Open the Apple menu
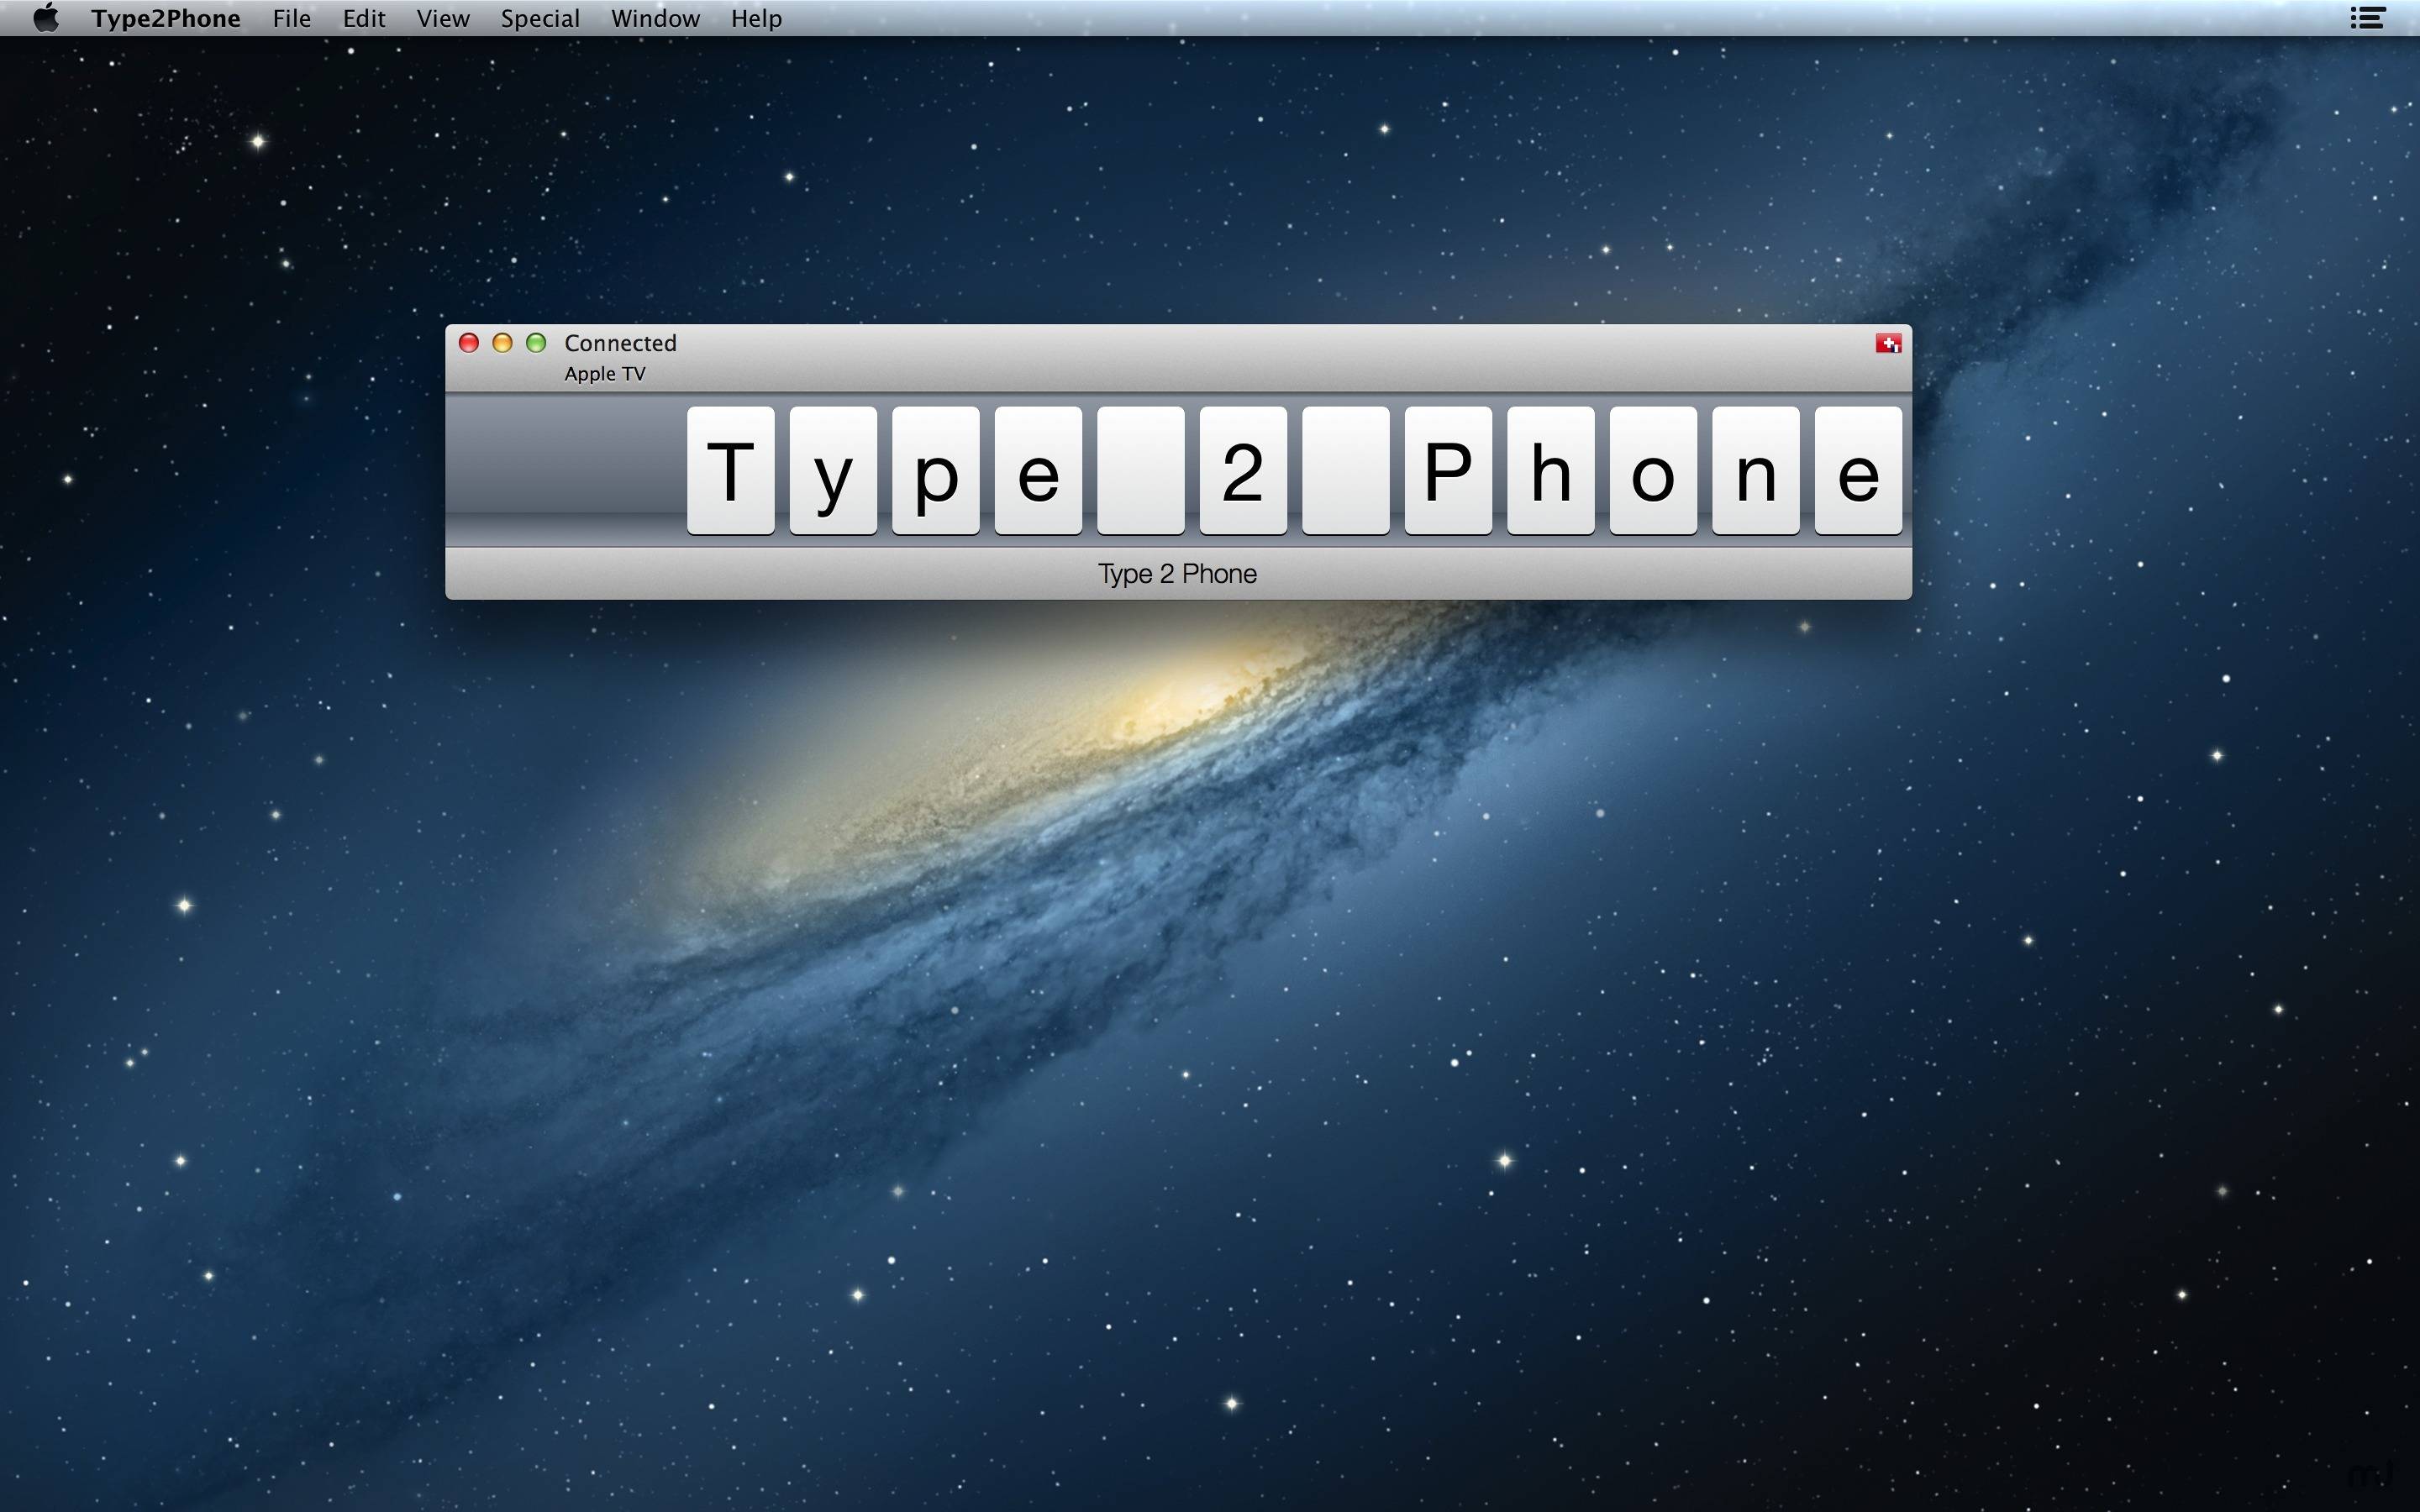Image resolution: width=2420 pixels, height=1512 pixels. point(46,18)
